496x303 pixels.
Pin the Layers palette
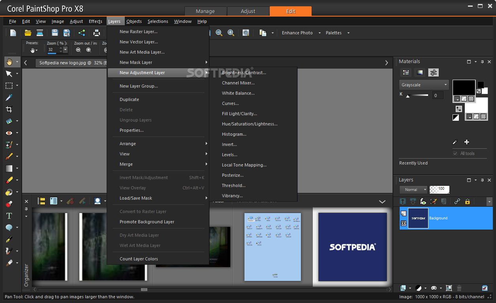click(x=482, y=180)
